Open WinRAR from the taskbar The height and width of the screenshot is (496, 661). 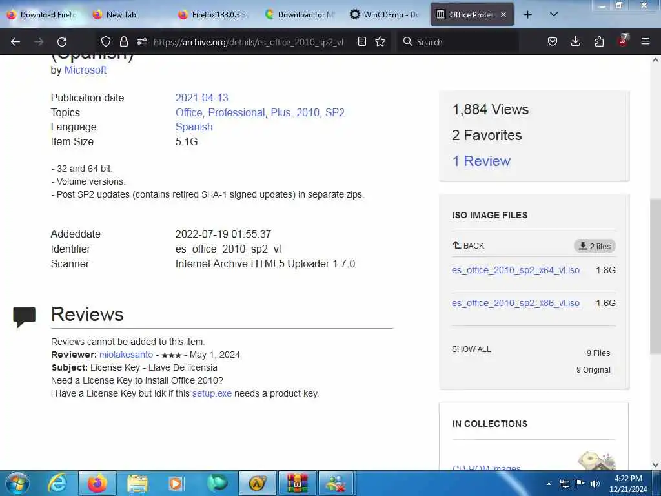click(x=297, y=483)
